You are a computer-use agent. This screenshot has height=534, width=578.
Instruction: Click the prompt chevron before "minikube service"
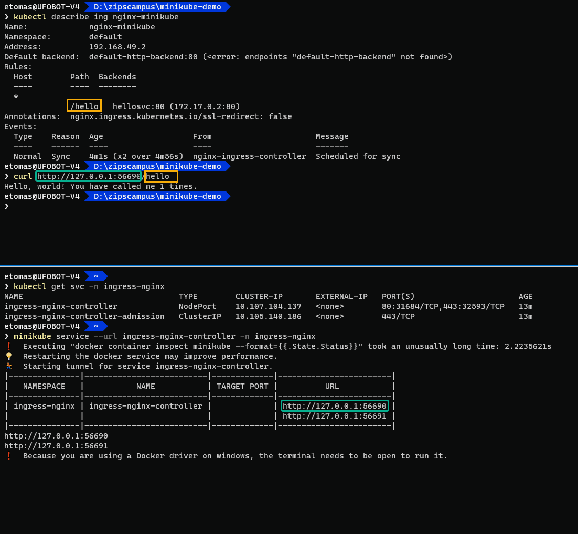pyautogui.click(x=7, y=336)
